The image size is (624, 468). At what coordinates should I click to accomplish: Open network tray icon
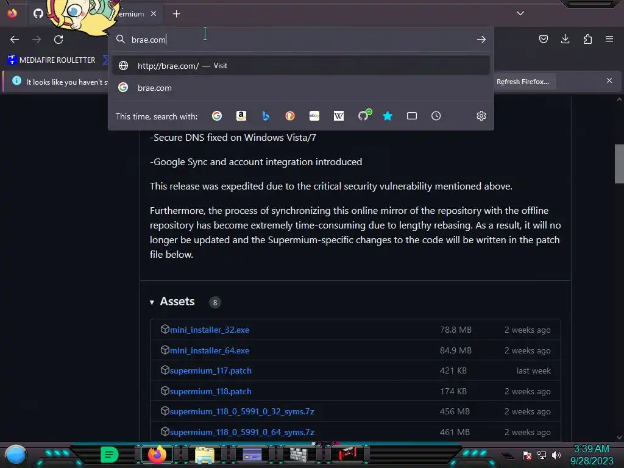[x=542, y=455]
